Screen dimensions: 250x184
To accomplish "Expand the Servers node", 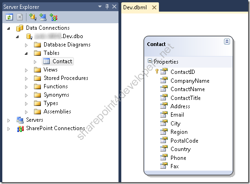I will (9, 120).
